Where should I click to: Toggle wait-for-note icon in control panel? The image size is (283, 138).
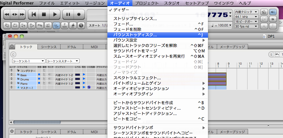(x=73, y=26)
